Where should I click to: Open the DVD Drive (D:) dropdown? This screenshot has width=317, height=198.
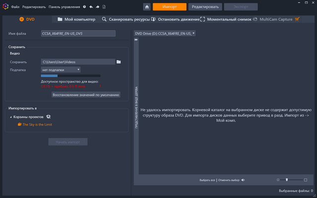[x=165, y=33]
